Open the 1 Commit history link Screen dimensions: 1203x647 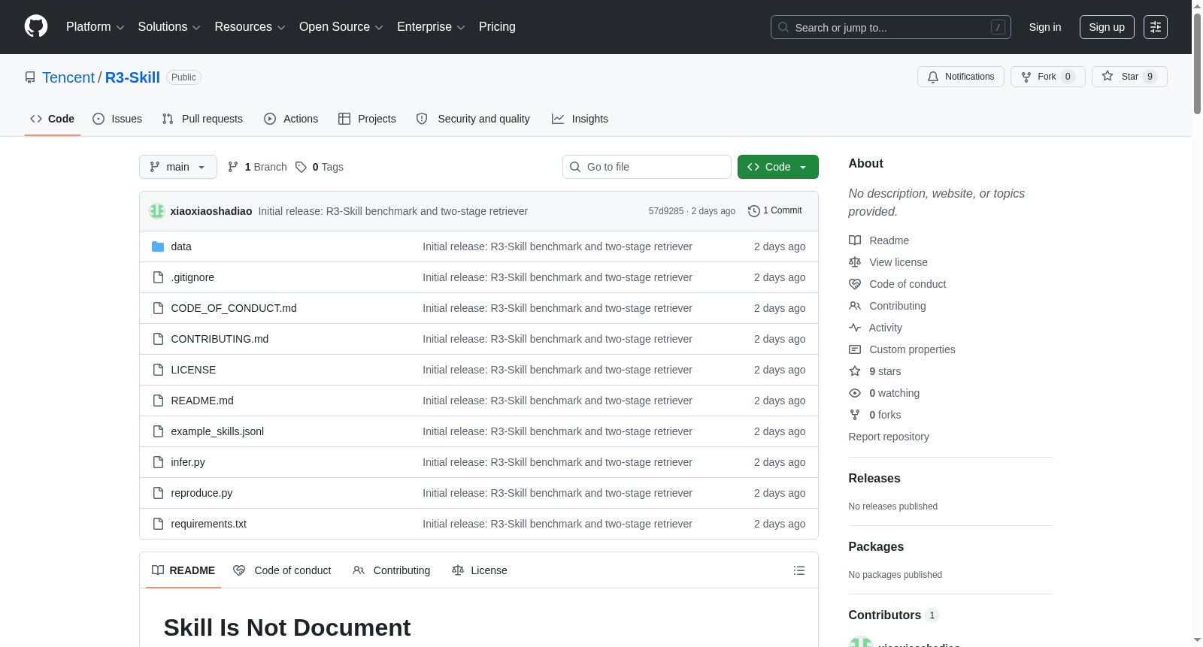pos(775,211)
